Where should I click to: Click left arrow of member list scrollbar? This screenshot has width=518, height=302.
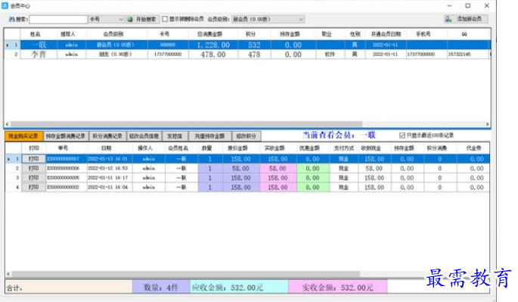[x=8, y=124]
